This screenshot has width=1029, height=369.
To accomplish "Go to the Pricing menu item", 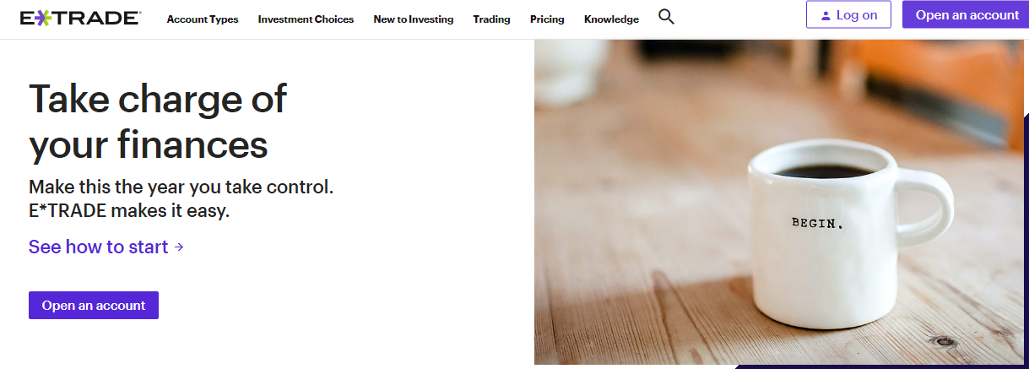I will [x=547, y=19].
